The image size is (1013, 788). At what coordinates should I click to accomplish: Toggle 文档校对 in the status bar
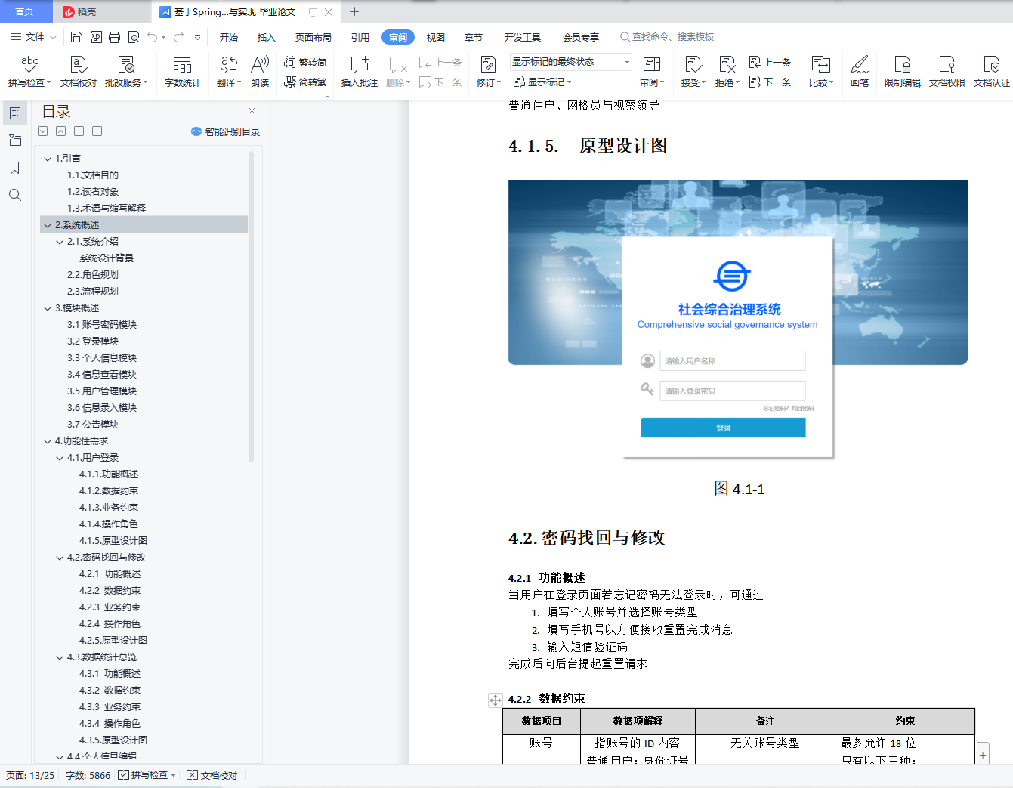[212, 775]
